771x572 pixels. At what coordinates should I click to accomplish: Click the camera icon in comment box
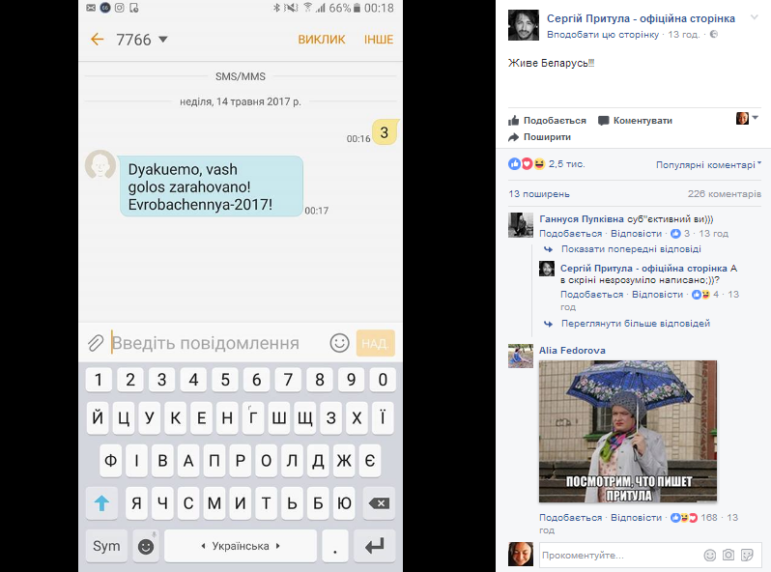point(728,555)
